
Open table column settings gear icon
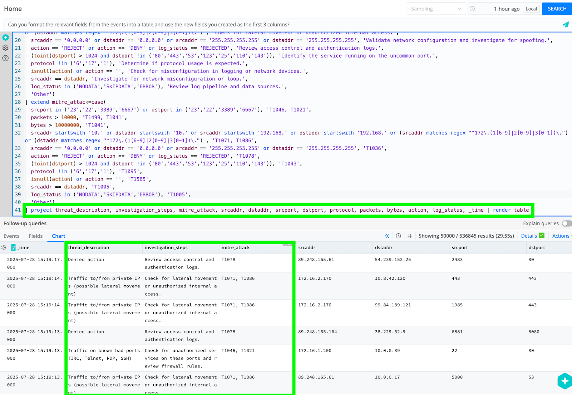tap(4, 247)
